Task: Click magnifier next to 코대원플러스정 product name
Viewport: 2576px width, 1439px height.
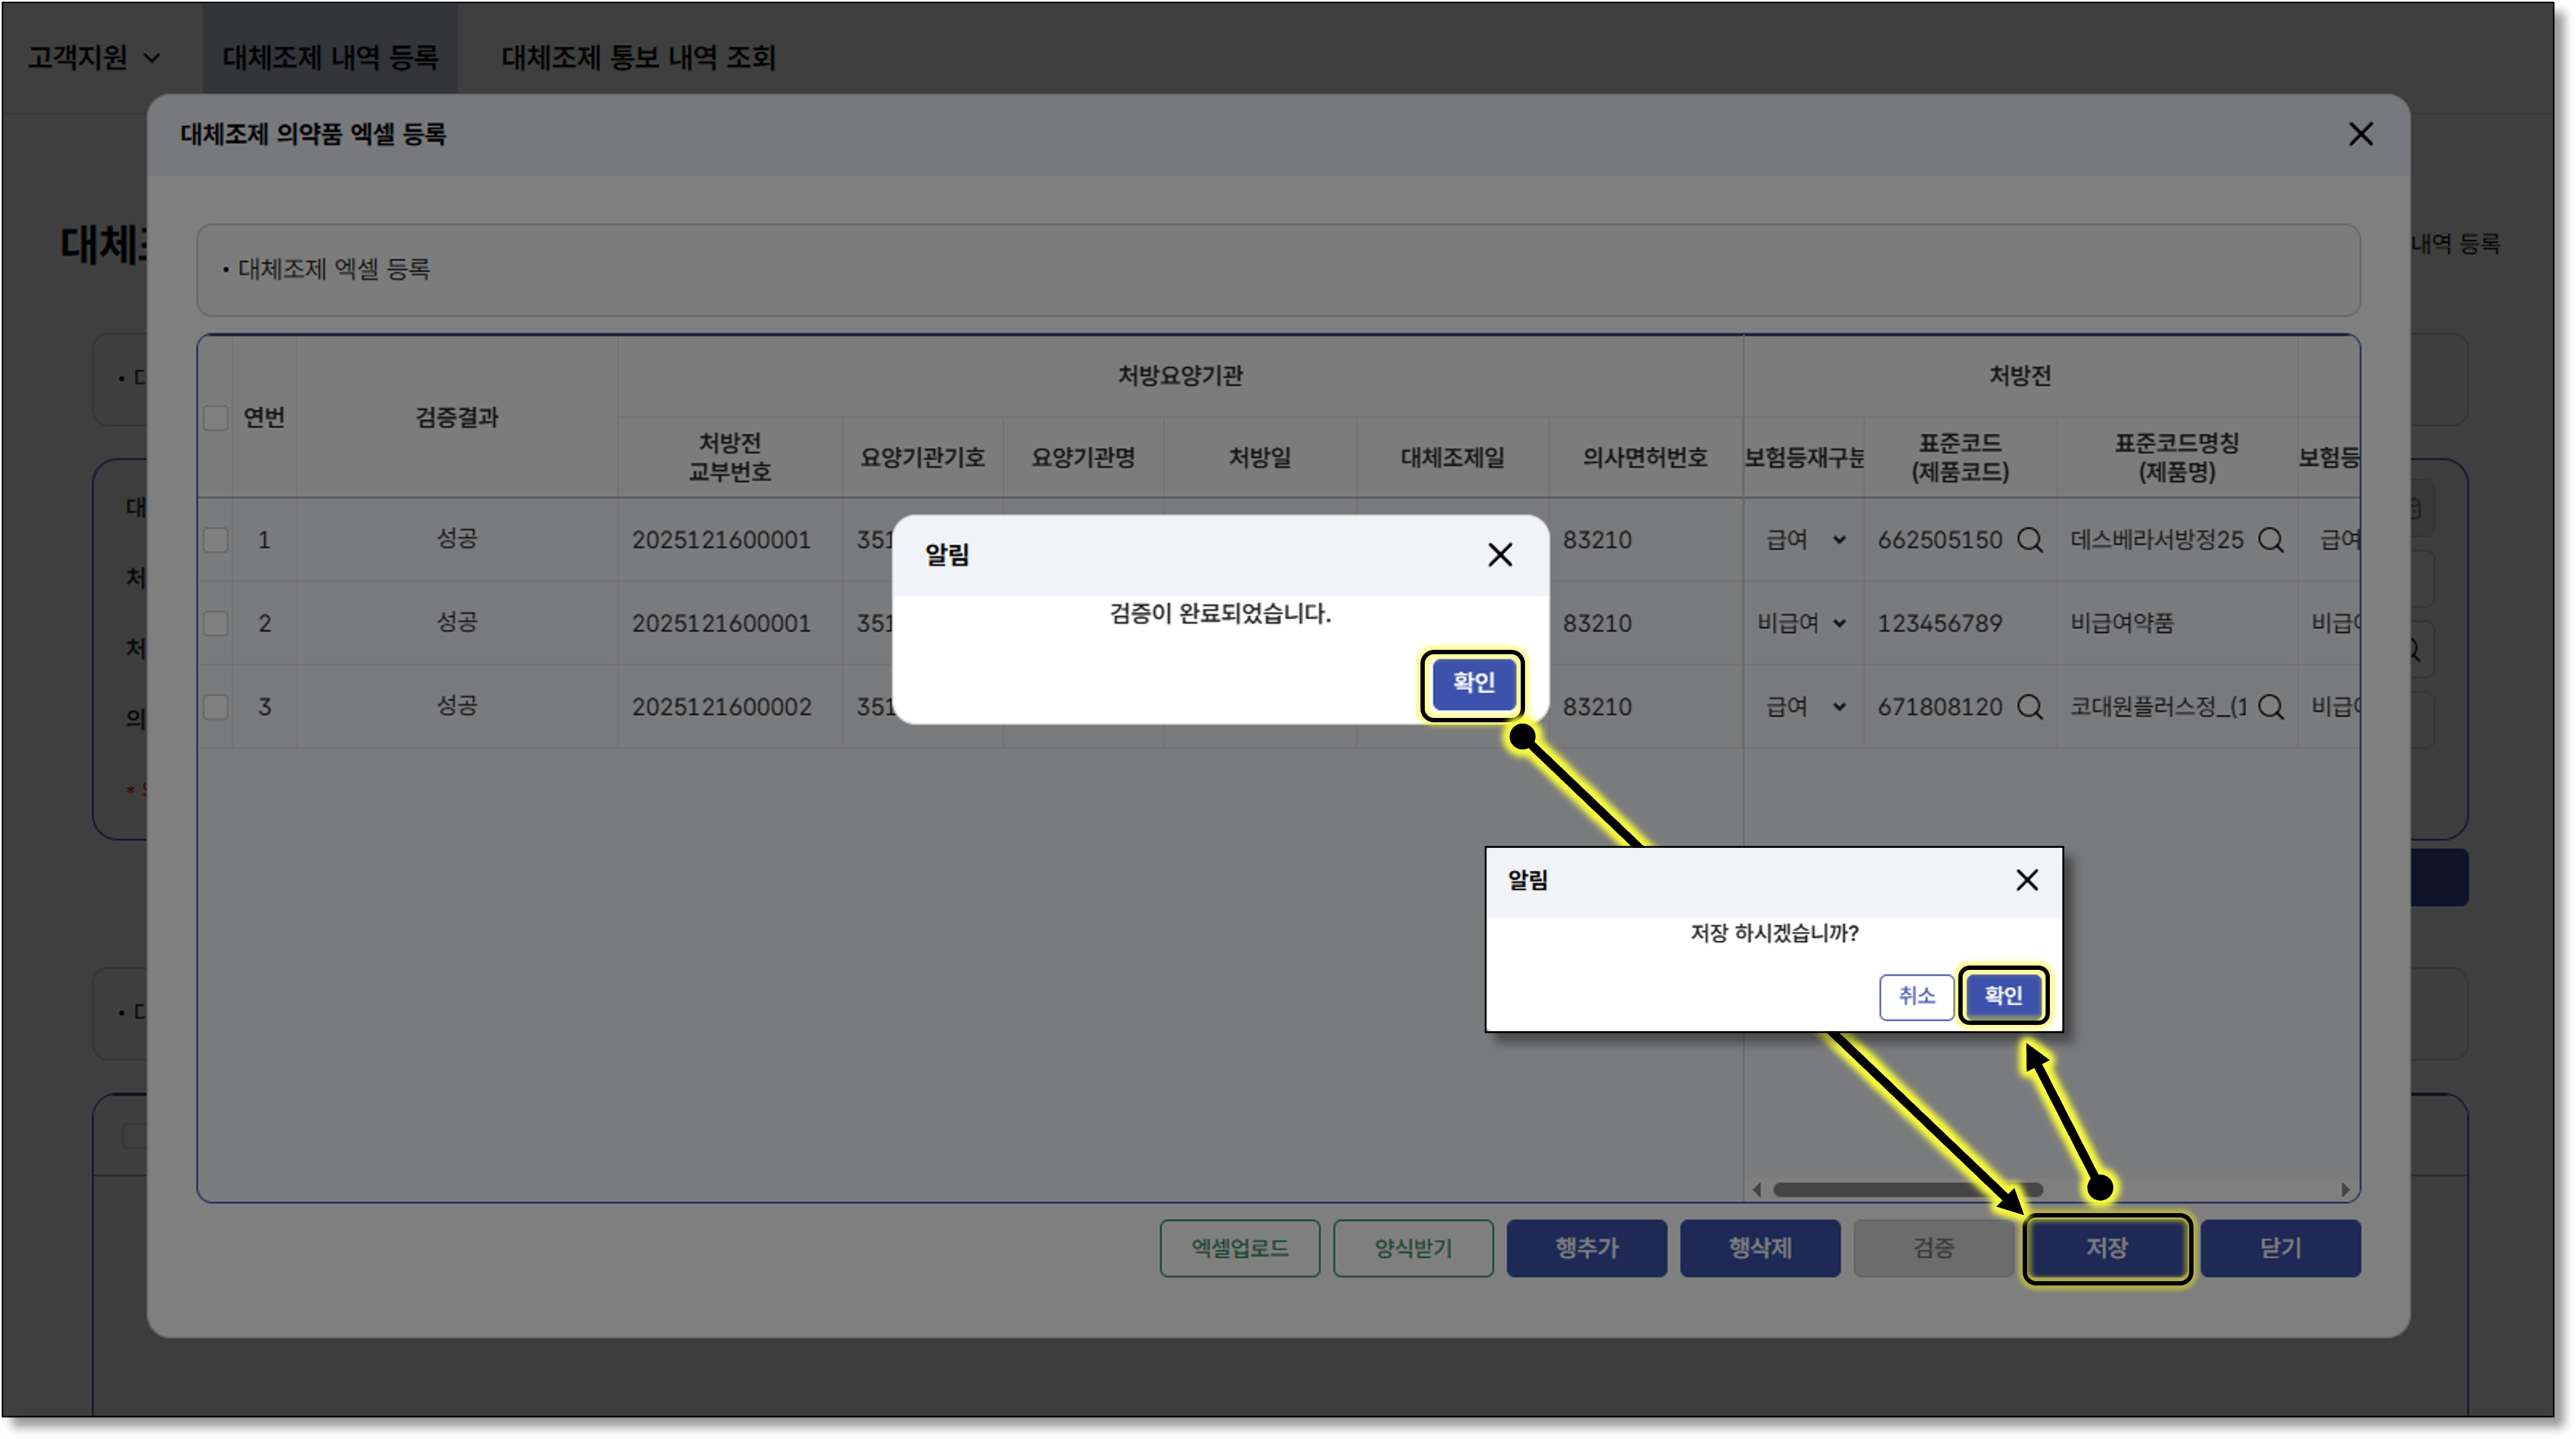Action: click(2270, 708)
